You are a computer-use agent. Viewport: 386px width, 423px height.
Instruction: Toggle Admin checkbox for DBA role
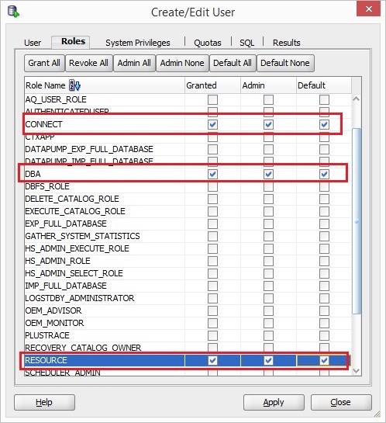coord(268,175)
